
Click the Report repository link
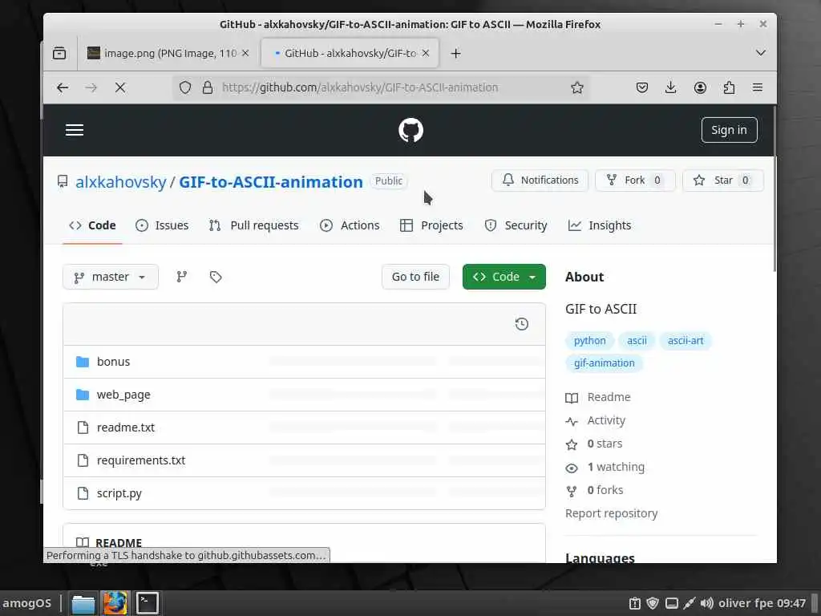coord(611,513)
